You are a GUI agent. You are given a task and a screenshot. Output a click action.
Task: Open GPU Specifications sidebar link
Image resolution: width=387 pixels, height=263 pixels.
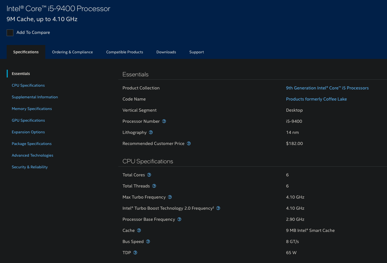28,120
